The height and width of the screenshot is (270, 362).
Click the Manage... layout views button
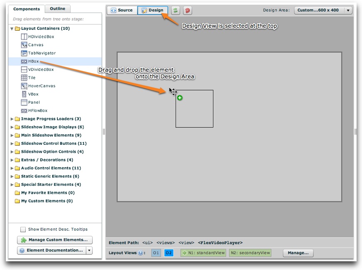[298, 253]
